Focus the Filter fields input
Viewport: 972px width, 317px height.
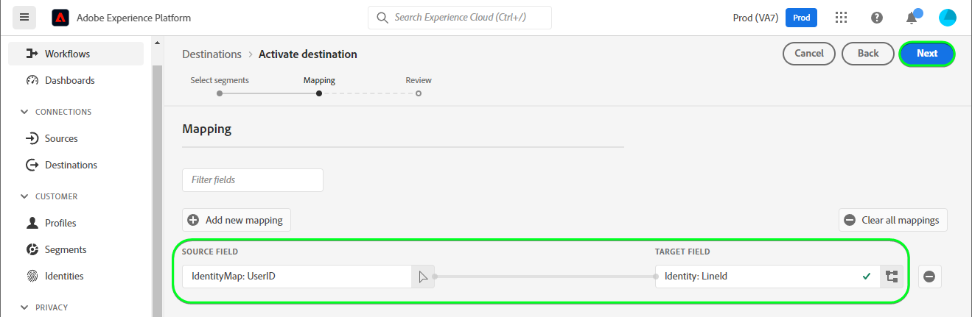pyautogui.click(x=252, y=179)
